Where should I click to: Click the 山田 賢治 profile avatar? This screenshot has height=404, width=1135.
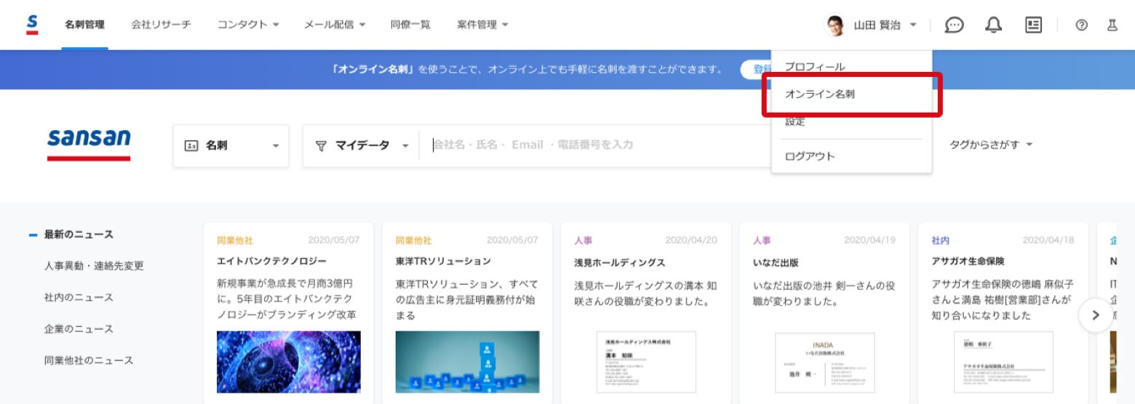click(x=836, y=25)
